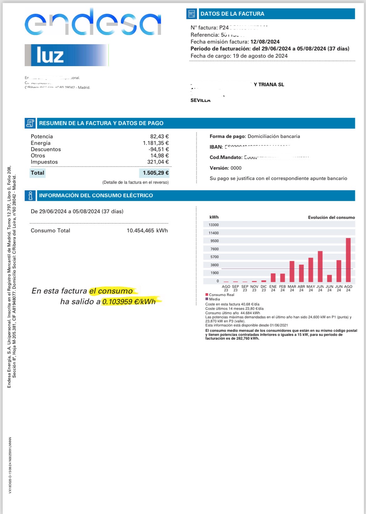Click 'Fecha de cargo: 19 de agosto de 2024'
The height and width of the screenshot is (514, 366).
[x=239, y=56]
